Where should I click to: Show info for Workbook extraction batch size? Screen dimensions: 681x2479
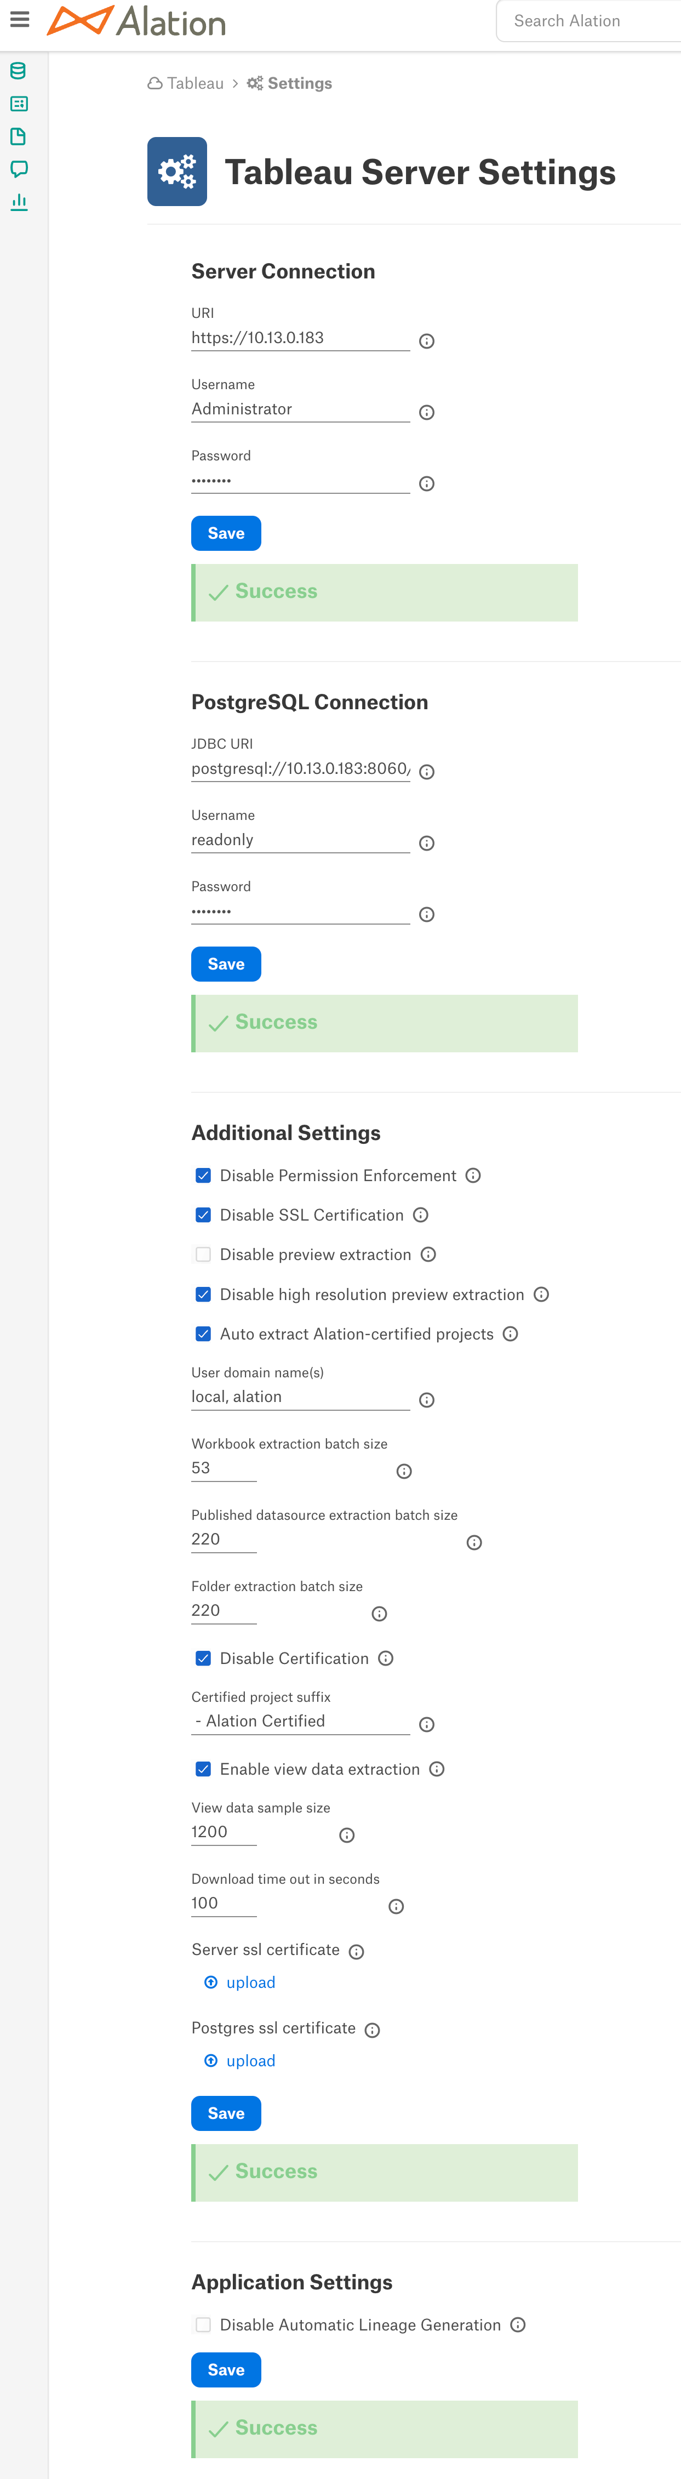point(404,1472)
